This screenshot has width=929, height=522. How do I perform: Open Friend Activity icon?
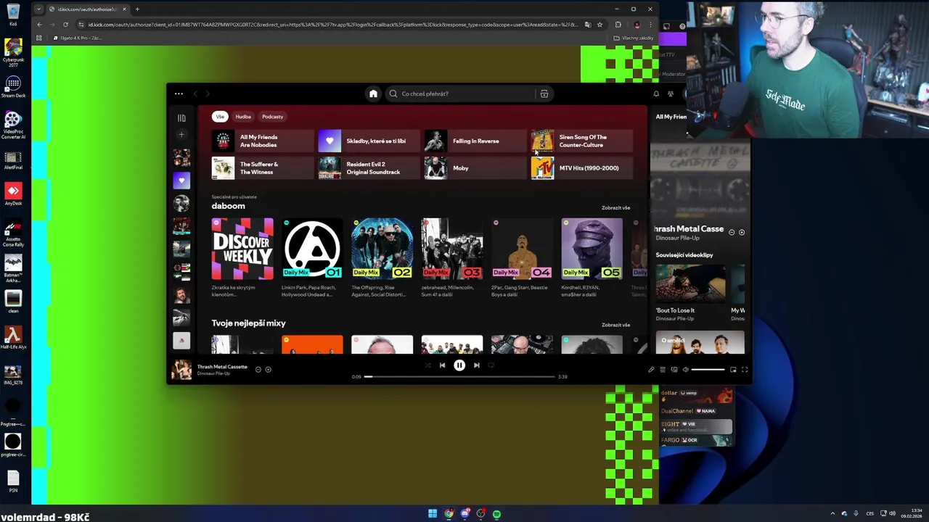pyautogui.click(x=671, y=94)
